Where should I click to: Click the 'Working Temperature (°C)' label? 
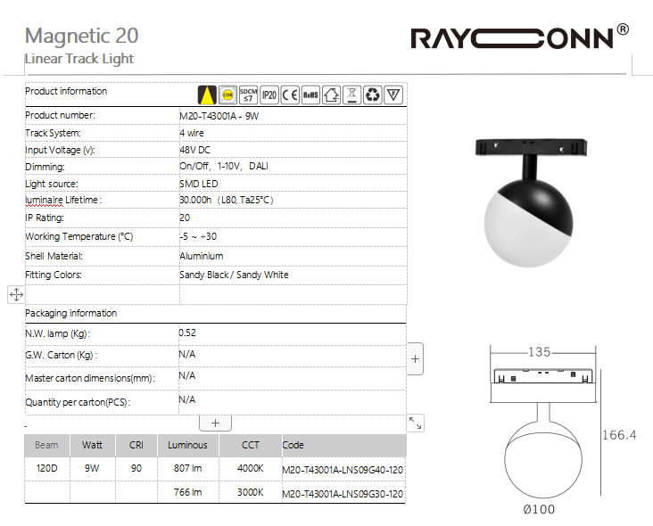(x=79, y=237)
